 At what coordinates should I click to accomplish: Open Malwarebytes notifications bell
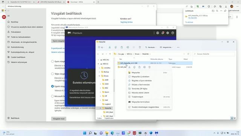[x=163, y=33]
